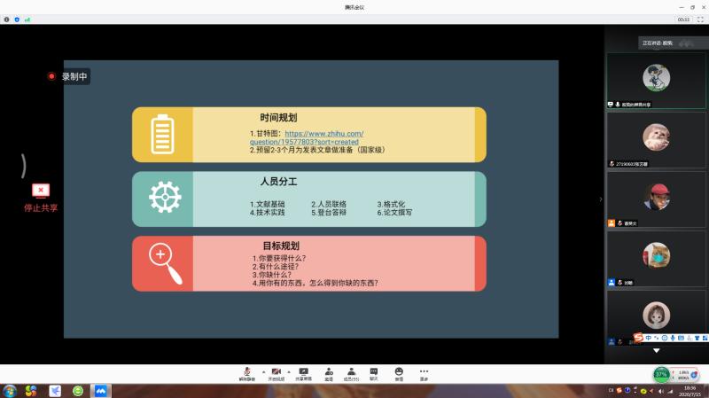The height and width of the screenshot is (398, 709).
Task: Click the green security shield icon
Action: click(17, 19)
